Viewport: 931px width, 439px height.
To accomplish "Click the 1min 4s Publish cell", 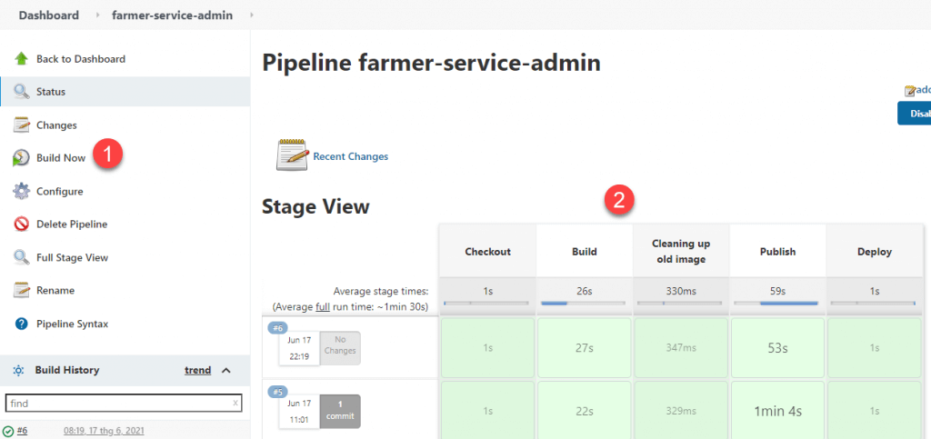I will click(778, 411).
